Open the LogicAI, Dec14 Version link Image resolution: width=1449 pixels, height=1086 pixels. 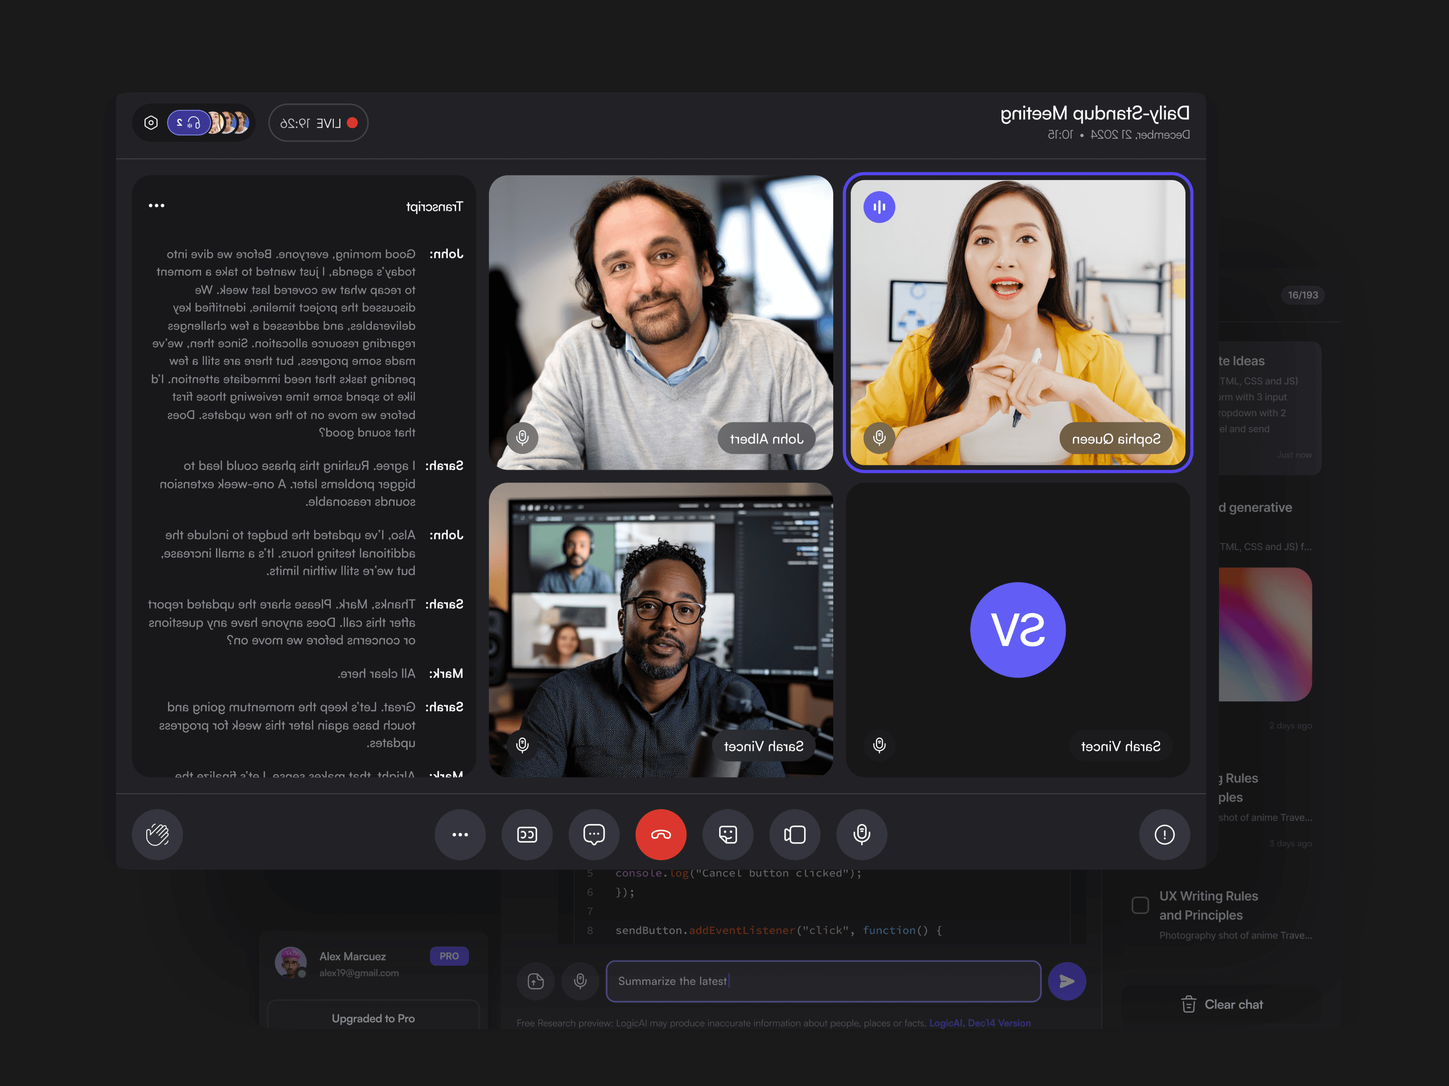pos(979,1023)
